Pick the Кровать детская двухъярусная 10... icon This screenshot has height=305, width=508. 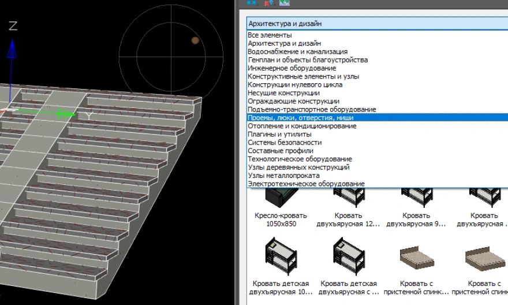click(280, 255)
